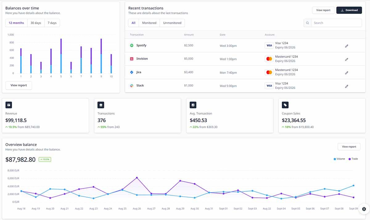Screen dimensions: 370x220
Task: Select the 30 days time range
Action: (35, 23)
